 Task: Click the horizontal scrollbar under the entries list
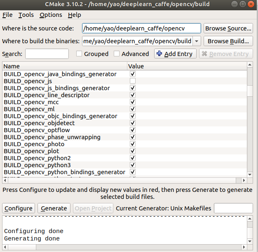tap(124, 180)
